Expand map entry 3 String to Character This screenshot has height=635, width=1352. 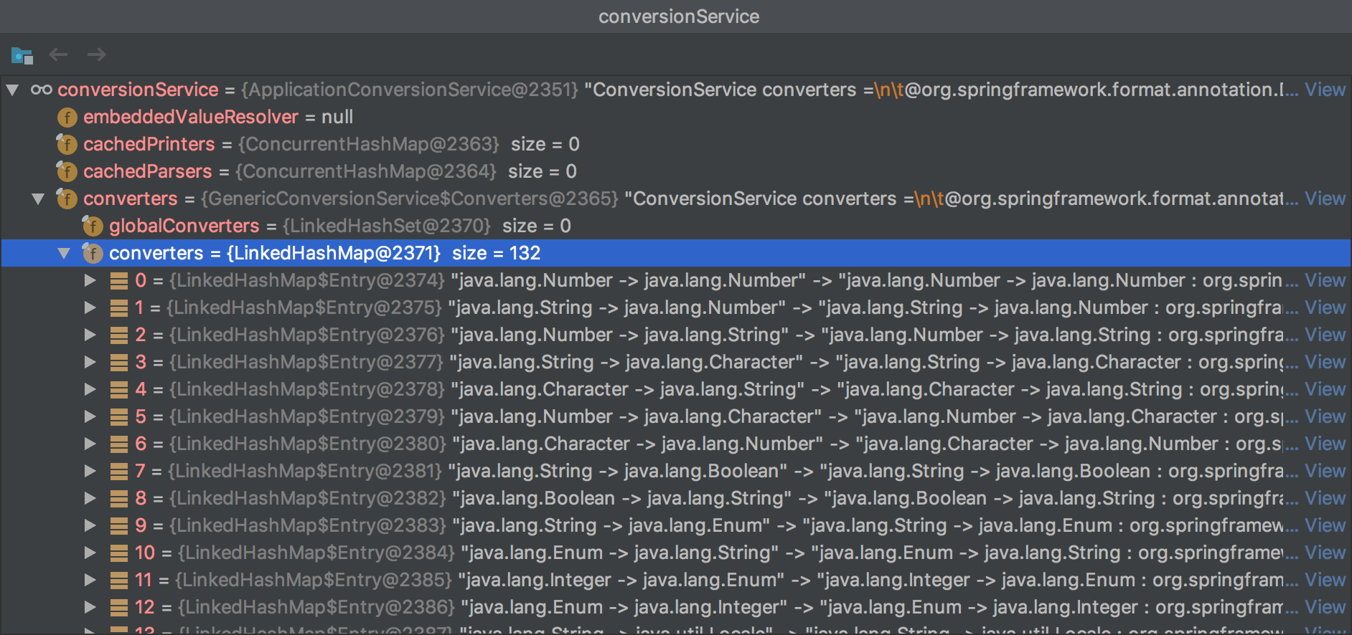[x=90, y=363]
